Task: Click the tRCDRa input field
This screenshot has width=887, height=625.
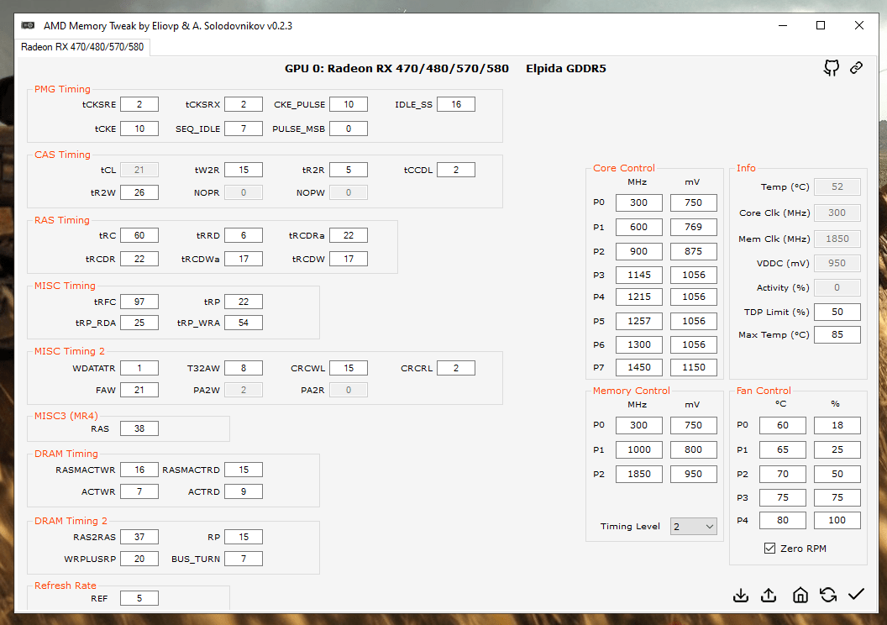Action: click(349, 235)
